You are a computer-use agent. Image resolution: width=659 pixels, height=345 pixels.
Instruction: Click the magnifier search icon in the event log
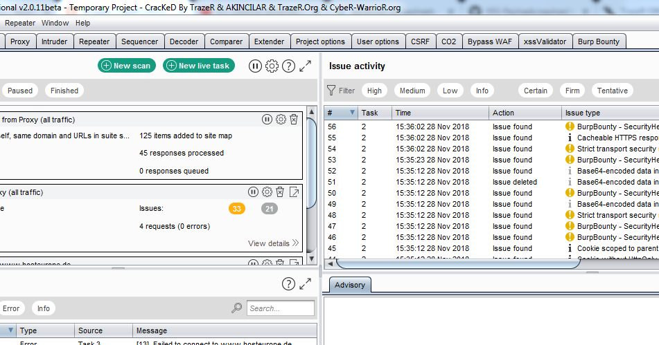pos(236,308)
